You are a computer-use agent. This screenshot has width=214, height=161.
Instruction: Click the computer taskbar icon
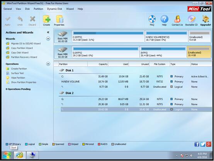(x=32, y=155)
